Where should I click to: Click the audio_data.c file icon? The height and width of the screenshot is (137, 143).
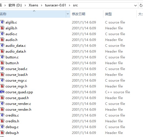(x=2, y=45)
